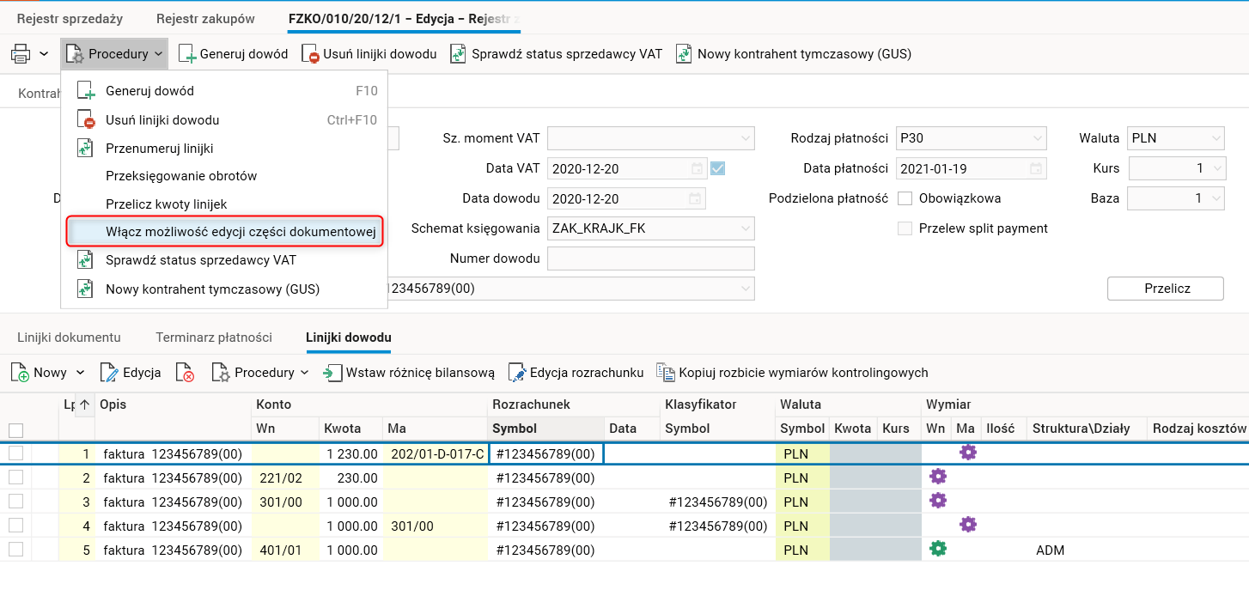Choose Włącz możliwość edycji części dokumentowej
Image resolution: width=1249 pixels, height=596 pixels.
tap(241, 232)
